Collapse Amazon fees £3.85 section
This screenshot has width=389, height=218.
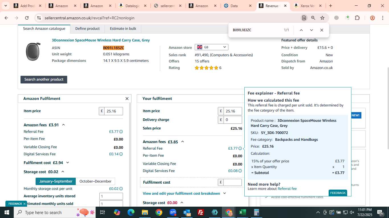(183, 142)
